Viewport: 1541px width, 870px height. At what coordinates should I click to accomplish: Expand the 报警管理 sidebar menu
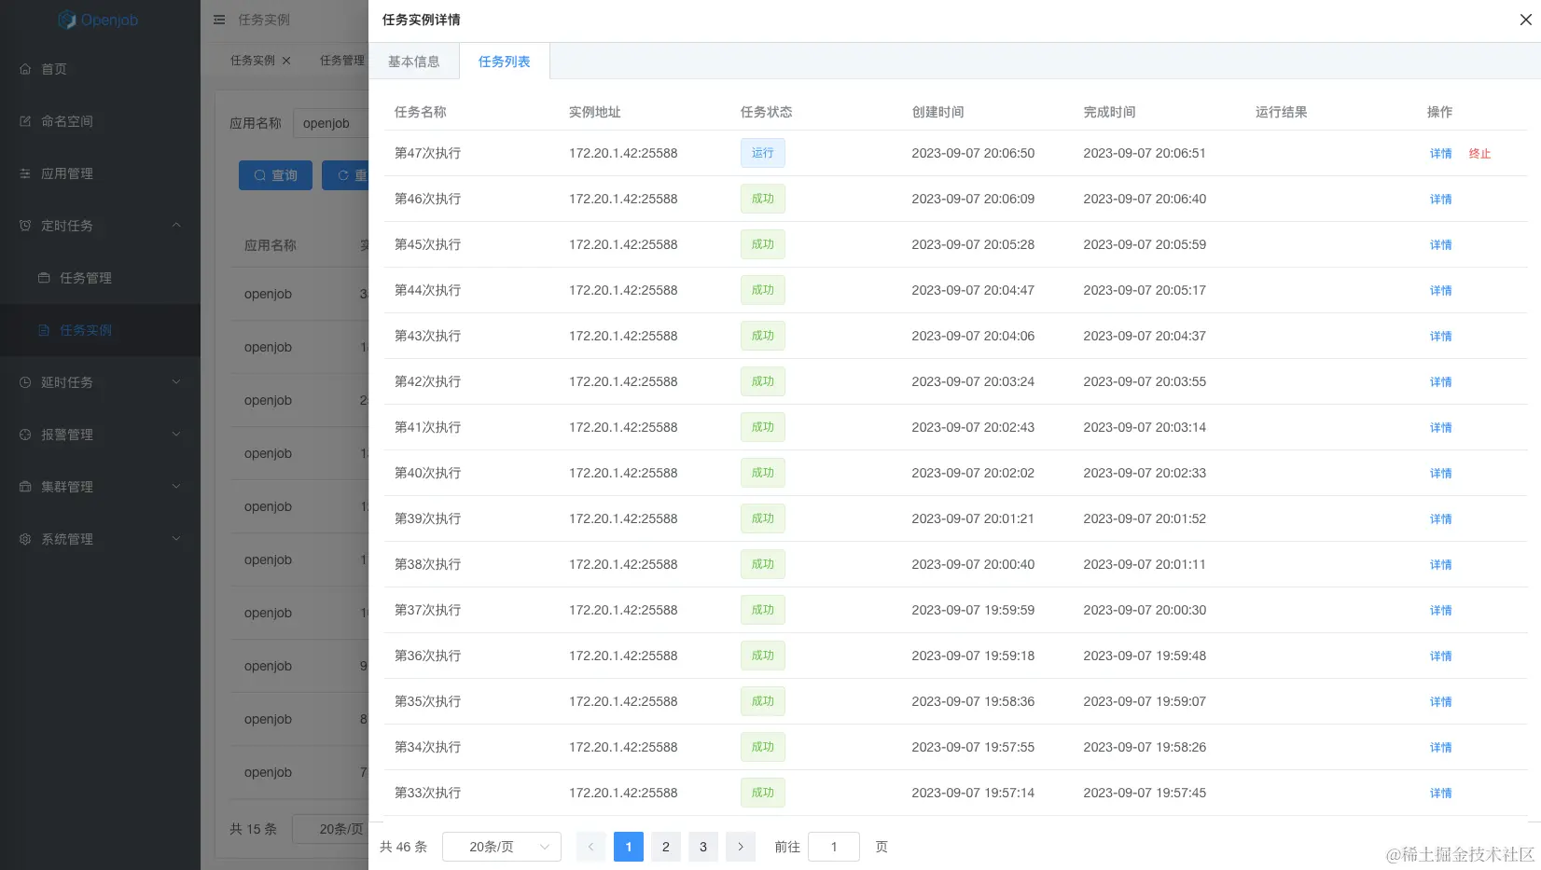pos(100,435)
